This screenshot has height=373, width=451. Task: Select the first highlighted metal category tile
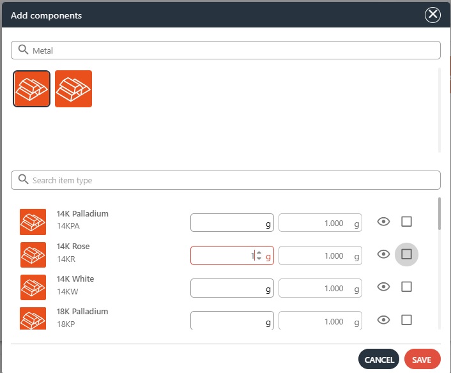coord(32,89)
